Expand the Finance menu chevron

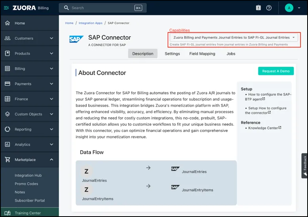51,99
